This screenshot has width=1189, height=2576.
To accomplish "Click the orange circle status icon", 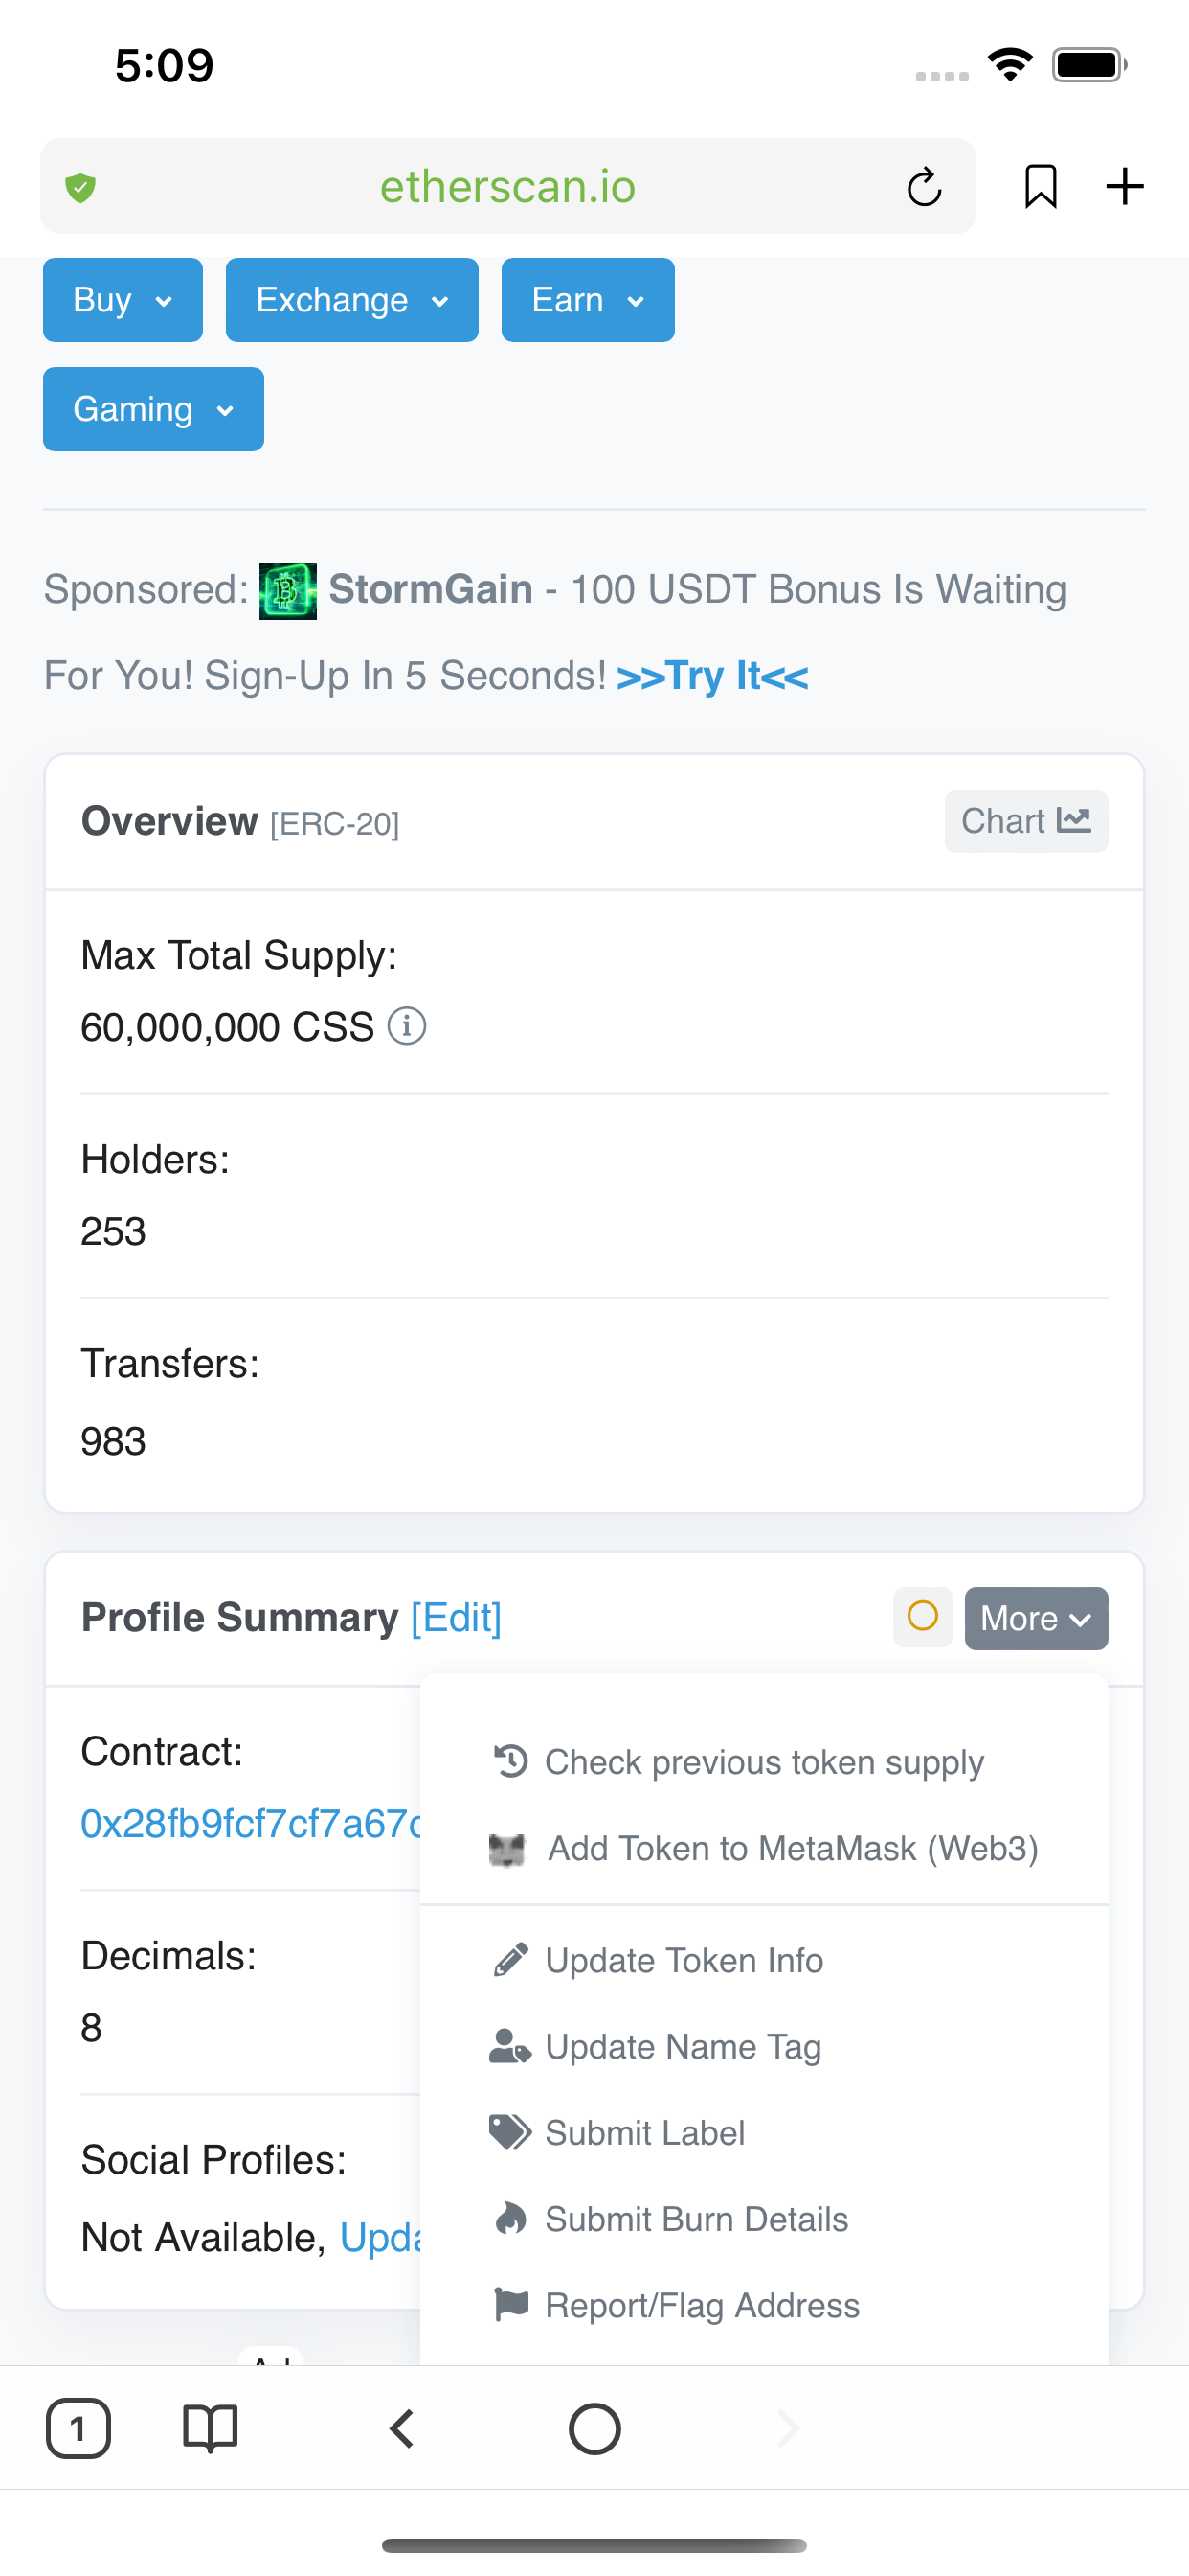I will [922, 1617].
